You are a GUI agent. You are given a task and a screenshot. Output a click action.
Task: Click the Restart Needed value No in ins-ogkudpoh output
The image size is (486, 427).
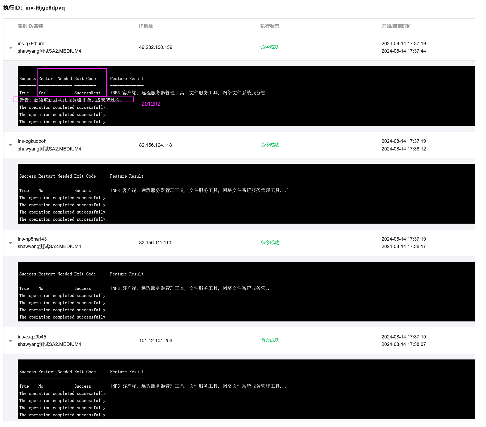tap(41, 191)
